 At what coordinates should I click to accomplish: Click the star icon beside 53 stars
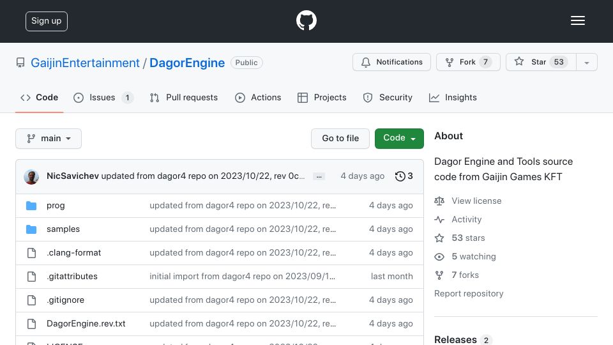[x=439, y=238]
